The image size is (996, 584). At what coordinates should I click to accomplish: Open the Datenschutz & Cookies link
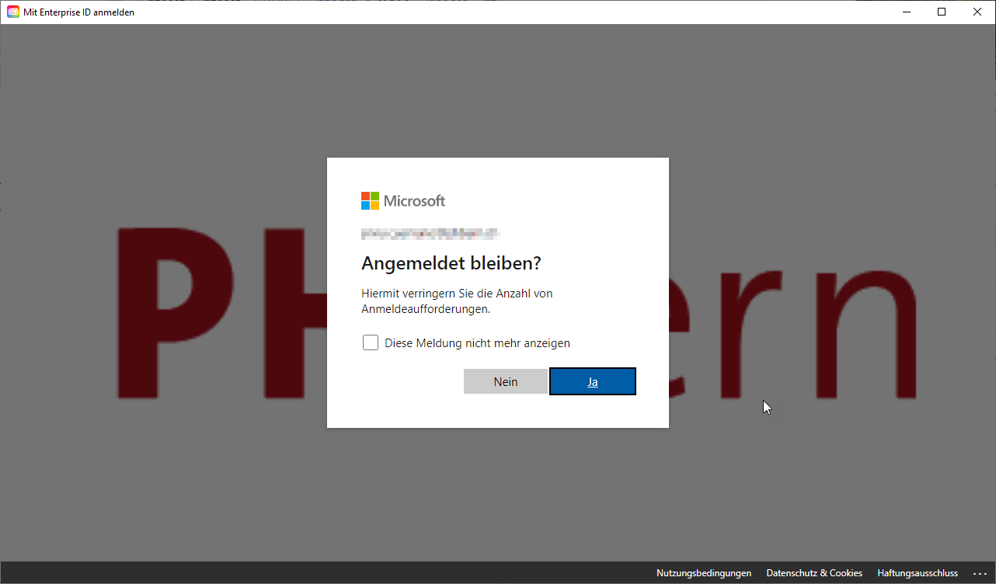point(813,573)
